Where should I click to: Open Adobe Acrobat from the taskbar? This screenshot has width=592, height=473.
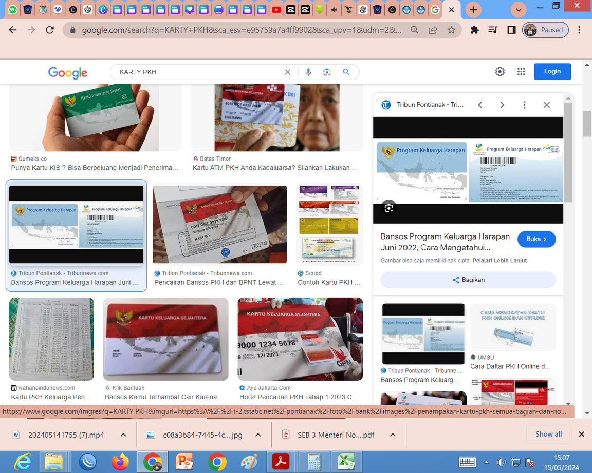(281, 462)
